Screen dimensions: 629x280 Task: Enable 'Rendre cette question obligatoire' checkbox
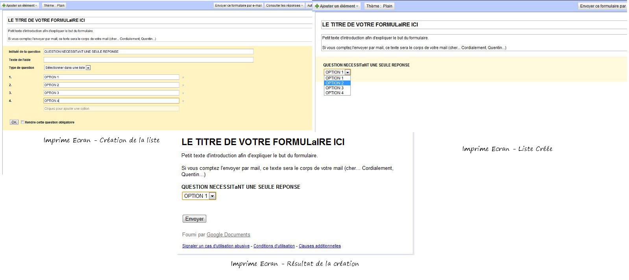[x=23, y=122]
